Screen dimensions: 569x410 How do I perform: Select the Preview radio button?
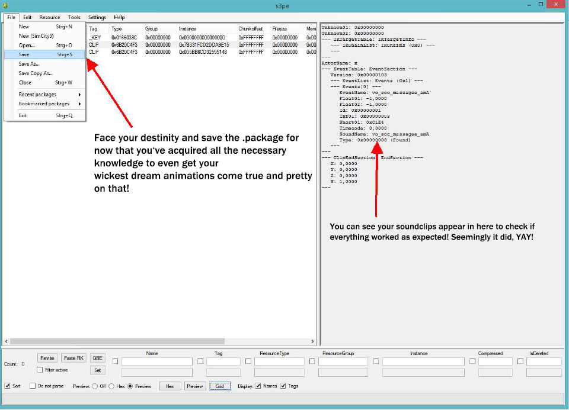pos(130,386)
